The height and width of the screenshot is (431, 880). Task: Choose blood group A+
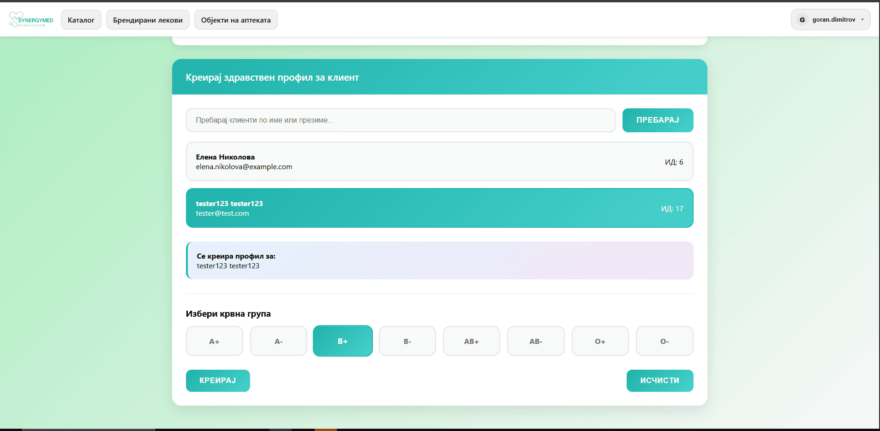click(x=214, y=341)
